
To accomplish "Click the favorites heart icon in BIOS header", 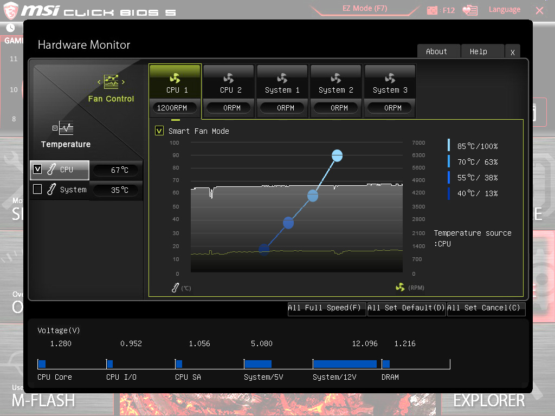I will point(470,10).
